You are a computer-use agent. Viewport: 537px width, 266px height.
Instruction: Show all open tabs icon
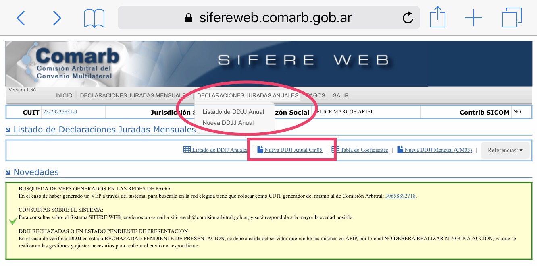[x=512, y=18]
